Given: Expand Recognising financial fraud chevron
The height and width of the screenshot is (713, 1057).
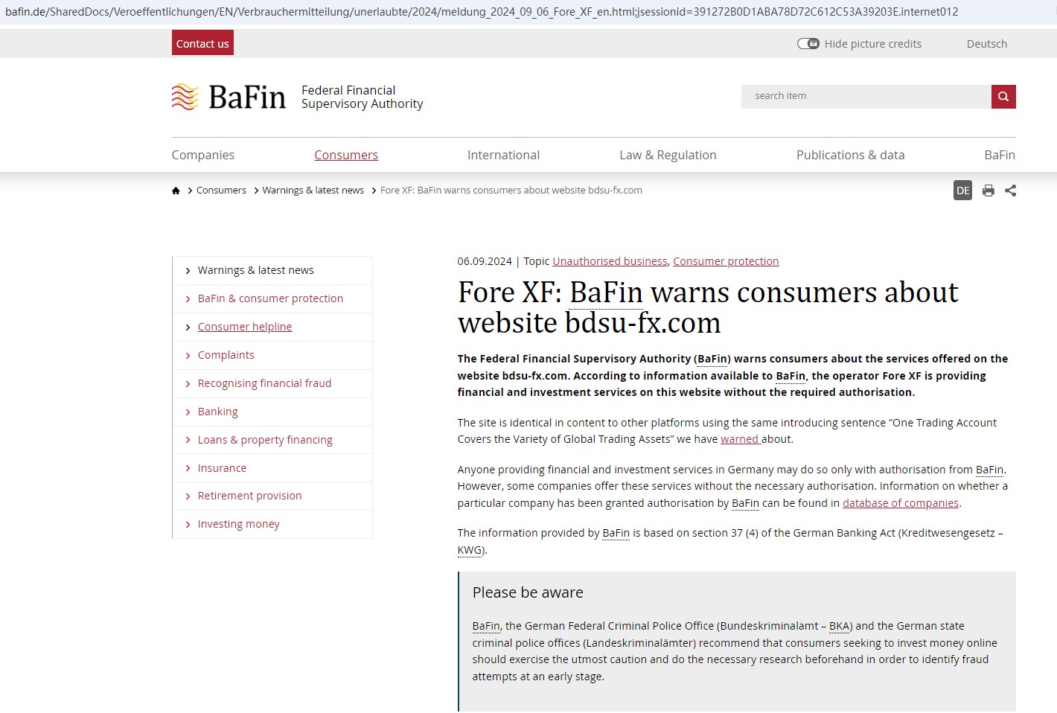Looking at the screenshot, I should [x=188, y=384].
